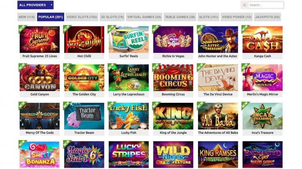Open the King of the Jungle thumbnail
The height and width of the screenshot is (169, 302).
(173, 116)
